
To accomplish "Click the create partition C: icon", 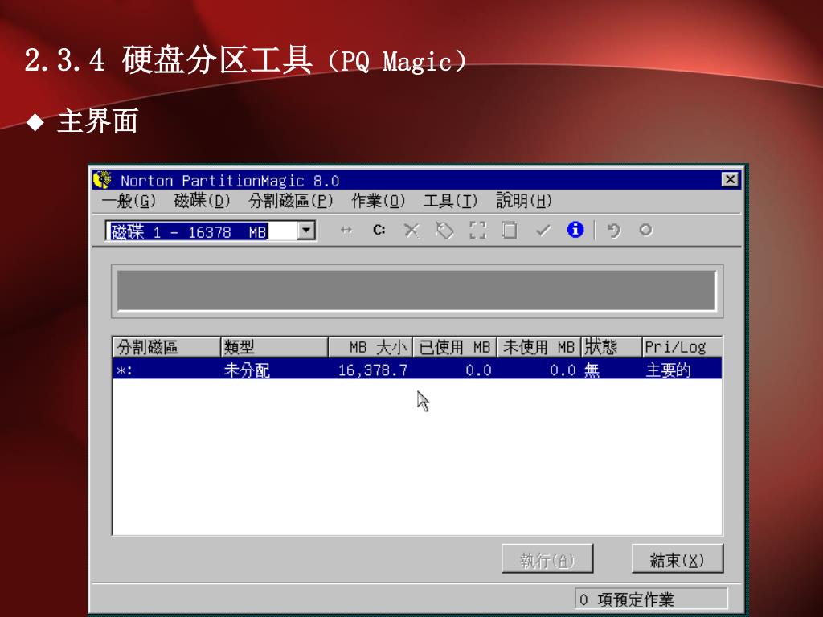I will 379,230.
